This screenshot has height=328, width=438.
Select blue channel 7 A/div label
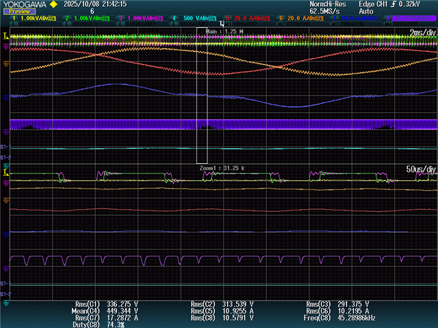click(355, 18)
